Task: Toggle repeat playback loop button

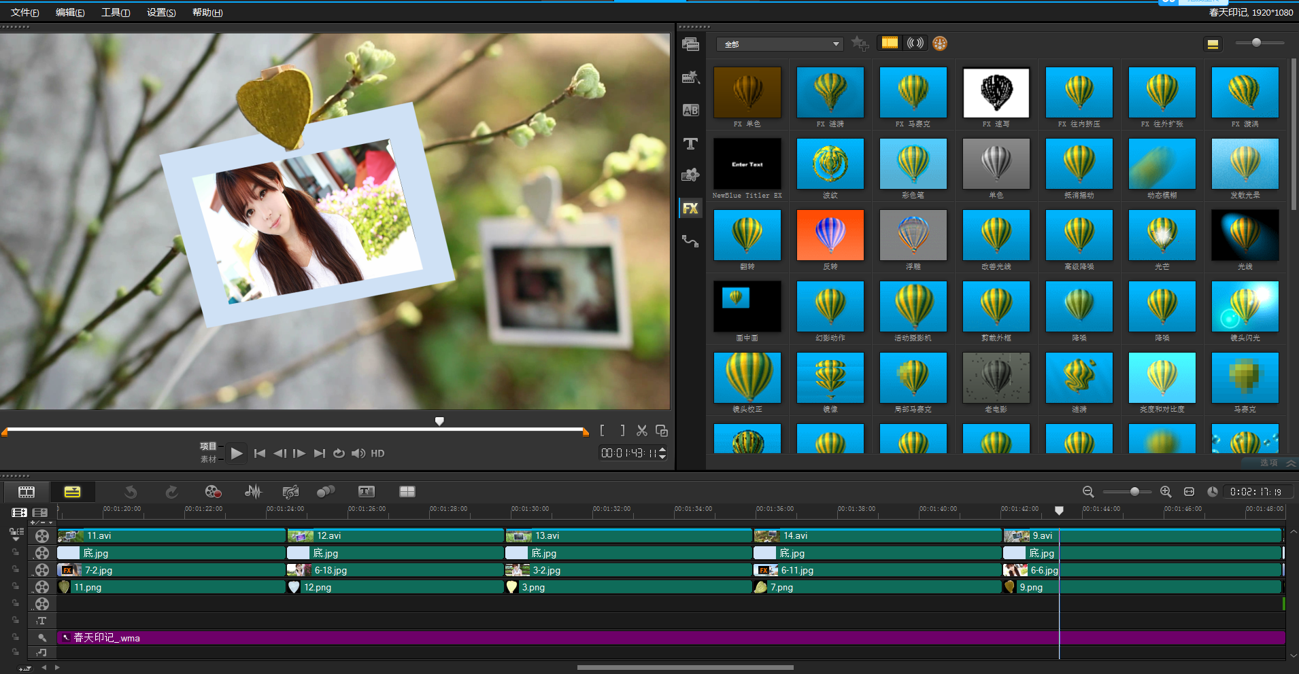Action: (x=339, y=453)
